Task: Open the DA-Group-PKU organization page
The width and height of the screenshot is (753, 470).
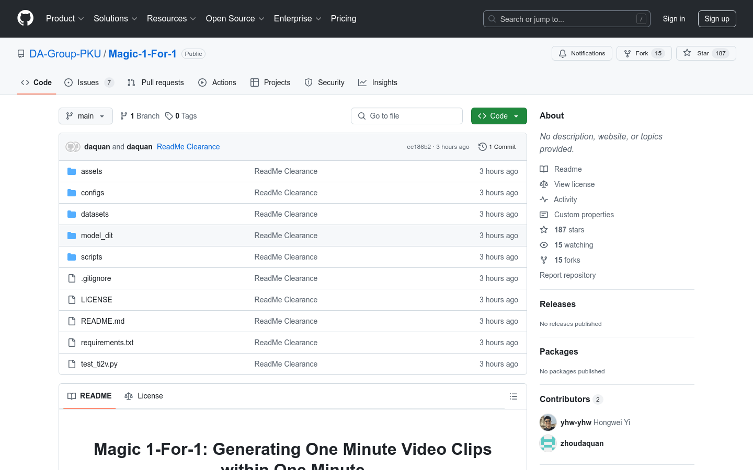Action: [65, 54]
